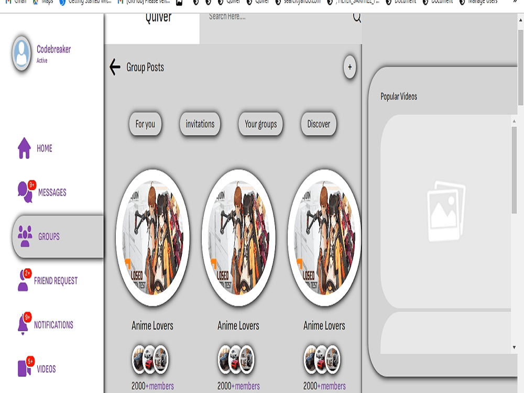Click the main page scrollbar thumb
The width and height of the screenshot is (524, 393).
(x=521, y=68)
